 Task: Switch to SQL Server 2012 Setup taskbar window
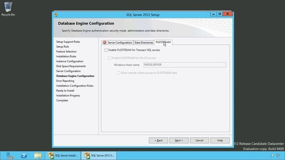99,156
